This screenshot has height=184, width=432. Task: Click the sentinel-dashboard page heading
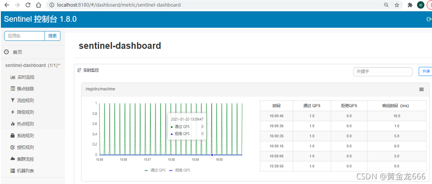pos(120,46)
